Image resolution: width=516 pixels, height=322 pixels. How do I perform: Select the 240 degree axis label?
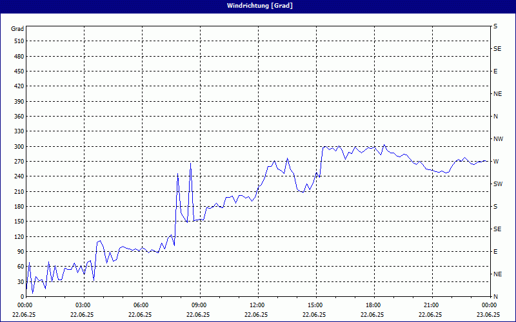[19, 176]
